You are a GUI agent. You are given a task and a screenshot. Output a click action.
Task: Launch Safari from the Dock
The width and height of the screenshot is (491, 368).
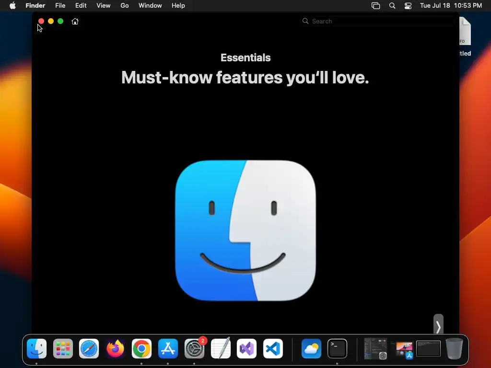click(x=89, y=349)
